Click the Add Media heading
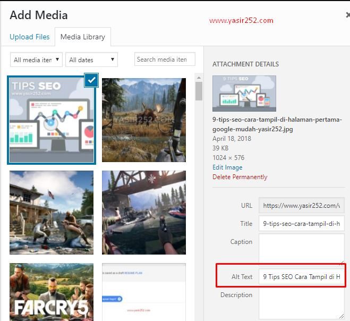 [x=39, y=15]
